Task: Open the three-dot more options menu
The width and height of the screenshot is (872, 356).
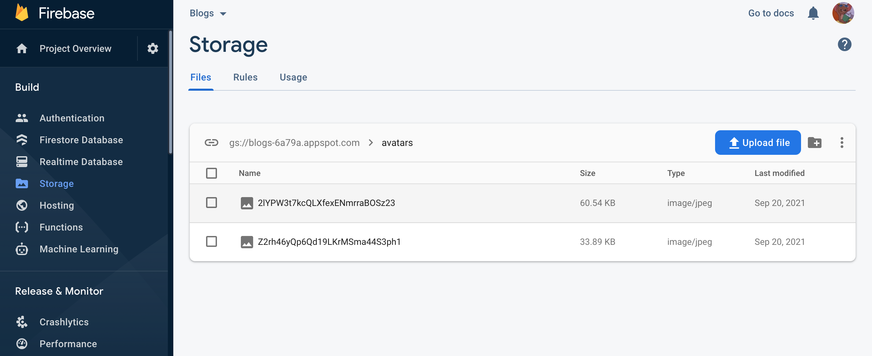Action: [842, 143]
